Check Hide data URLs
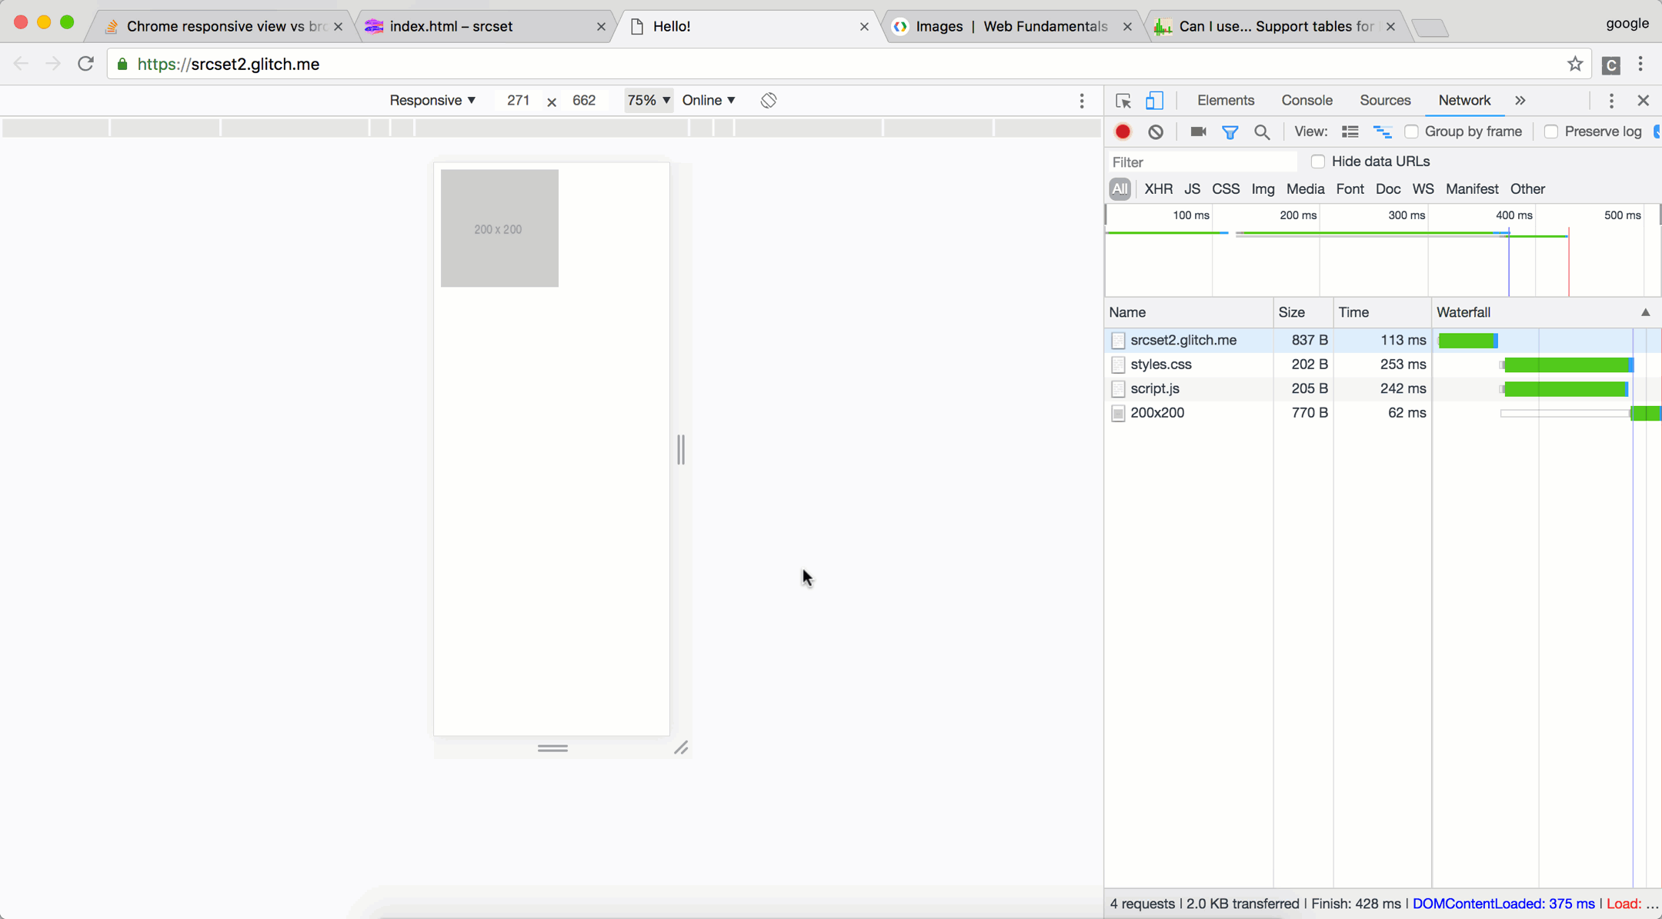 click(x=1318, y=161)
